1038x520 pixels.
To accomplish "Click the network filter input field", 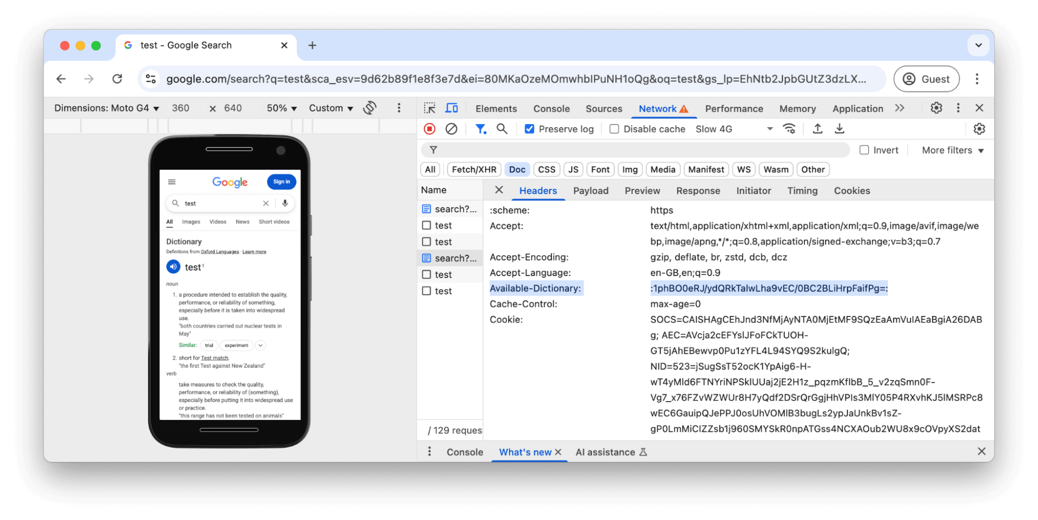I will pos(623,150).
